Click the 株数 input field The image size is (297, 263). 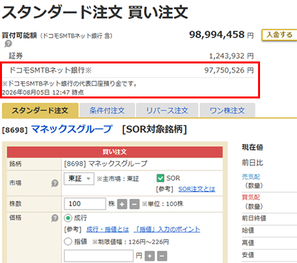click(x=85, y=204)
